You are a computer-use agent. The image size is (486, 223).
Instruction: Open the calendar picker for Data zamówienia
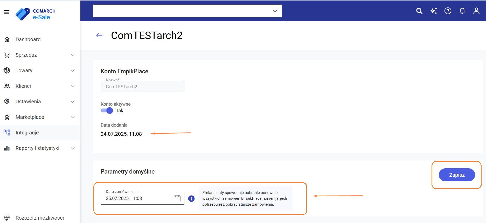coord(177,198)
